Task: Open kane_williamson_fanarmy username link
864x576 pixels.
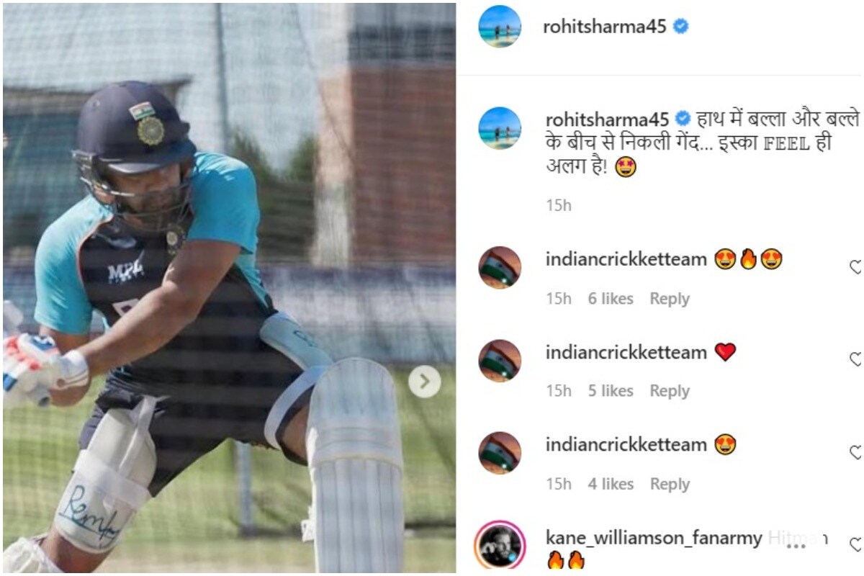Action: tap(654, 538)
